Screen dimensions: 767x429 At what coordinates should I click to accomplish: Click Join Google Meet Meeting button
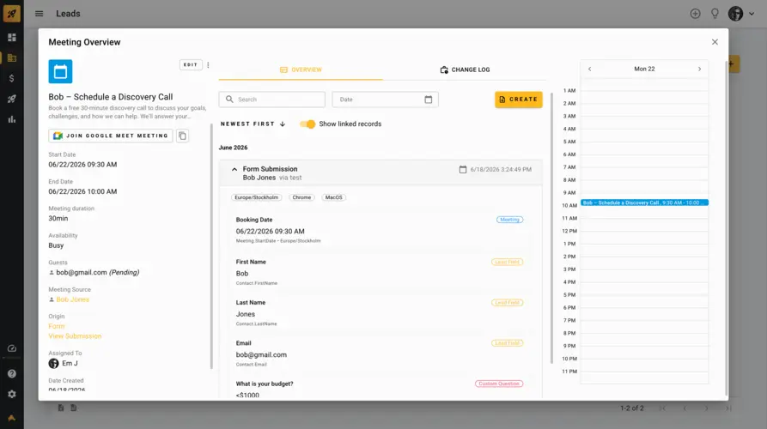pos(111,136)
